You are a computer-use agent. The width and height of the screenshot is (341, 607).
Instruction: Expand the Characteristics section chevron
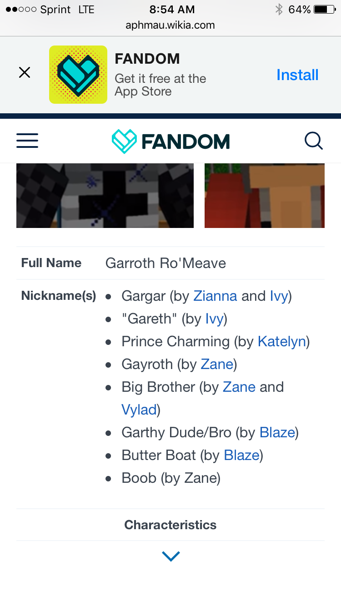click(x=171, y=556)
